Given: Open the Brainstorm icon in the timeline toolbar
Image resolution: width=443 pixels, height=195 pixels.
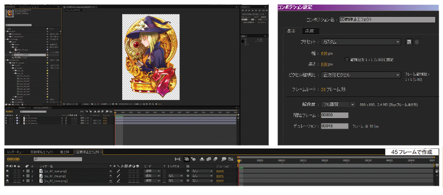Looking at the screenshot, I should 224,159.
